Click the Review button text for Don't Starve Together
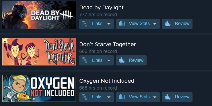212x106 pixels. click(x=136, y=60)
